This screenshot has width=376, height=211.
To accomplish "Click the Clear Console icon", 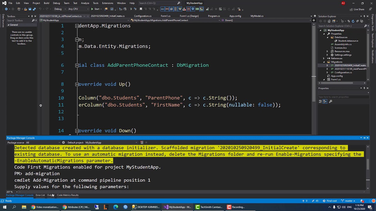I will 142,142.
